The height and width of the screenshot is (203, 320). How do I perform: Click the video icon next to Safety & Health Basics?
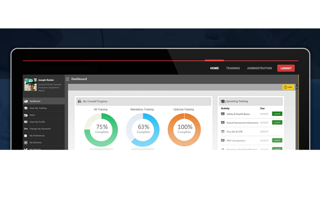(x=223, y=114)
